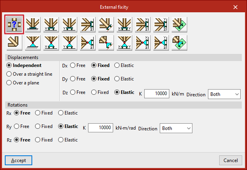Pick fixed support with Z roller icon
247x170 pixels.
88,25
